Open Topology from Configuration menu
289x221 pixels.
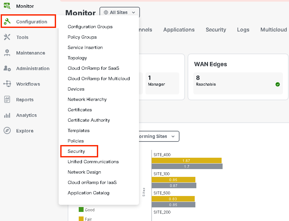[77, 58]
